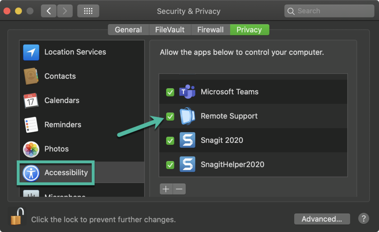The height and width of the screenshot is (232, 379).
Task: Open the Contacts privacy section
Action: click(x=60, y=76)
